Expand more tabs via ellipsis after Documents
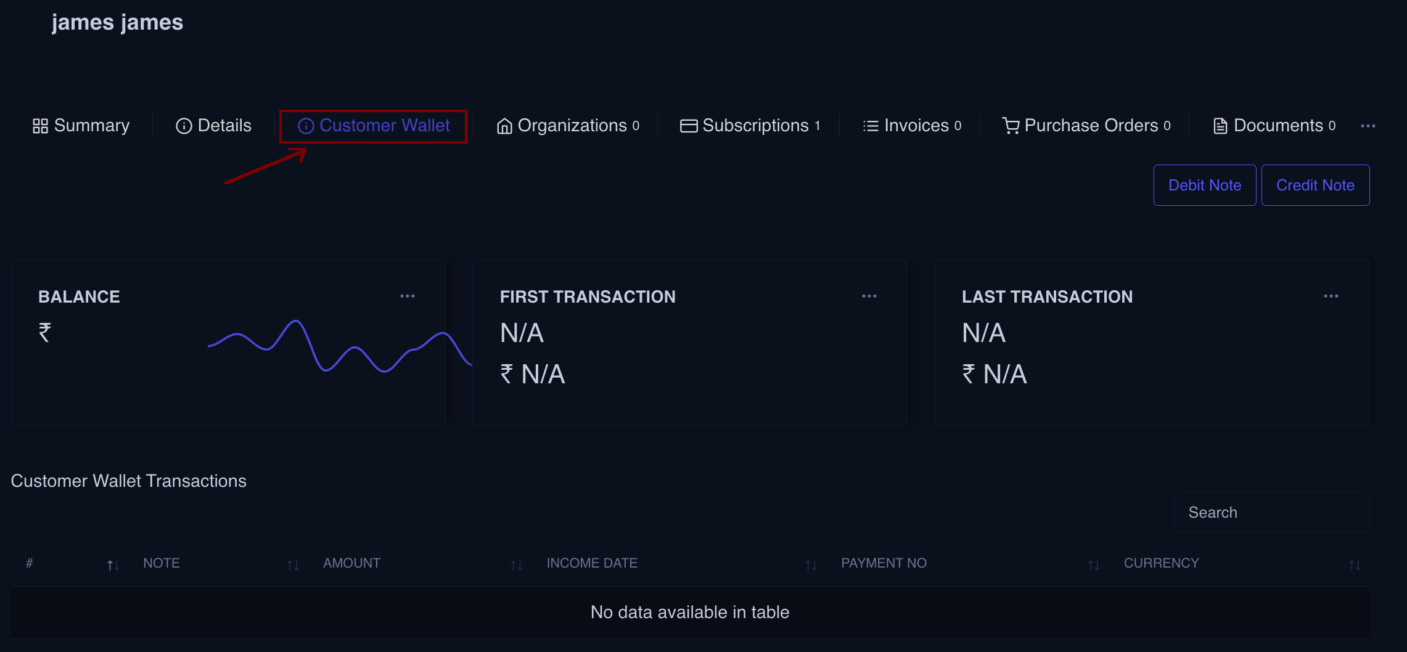The width and height of the screenshot is (1407, 652). (1368, 126)
